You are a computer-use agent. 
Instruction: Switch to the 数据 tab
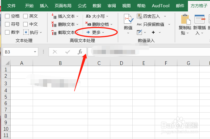(97, 6)
